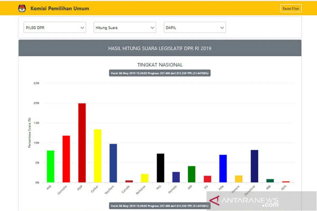Select the dark navy Demokrat bar

pyautogui.click(x=254, y=166)
